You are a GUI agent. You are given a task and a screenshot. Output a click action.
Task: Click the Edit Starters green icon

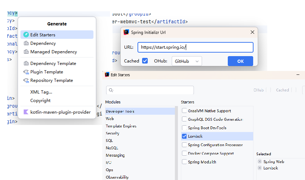click(x=26, y=35)
